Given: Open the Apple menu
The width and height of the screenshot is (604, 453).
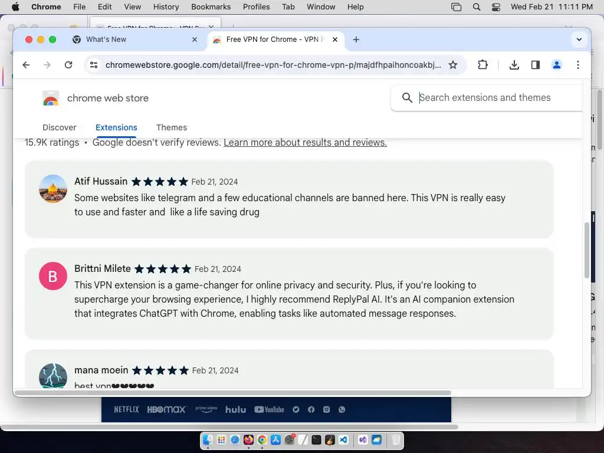Looking at the screenshot, I should 15,7.
